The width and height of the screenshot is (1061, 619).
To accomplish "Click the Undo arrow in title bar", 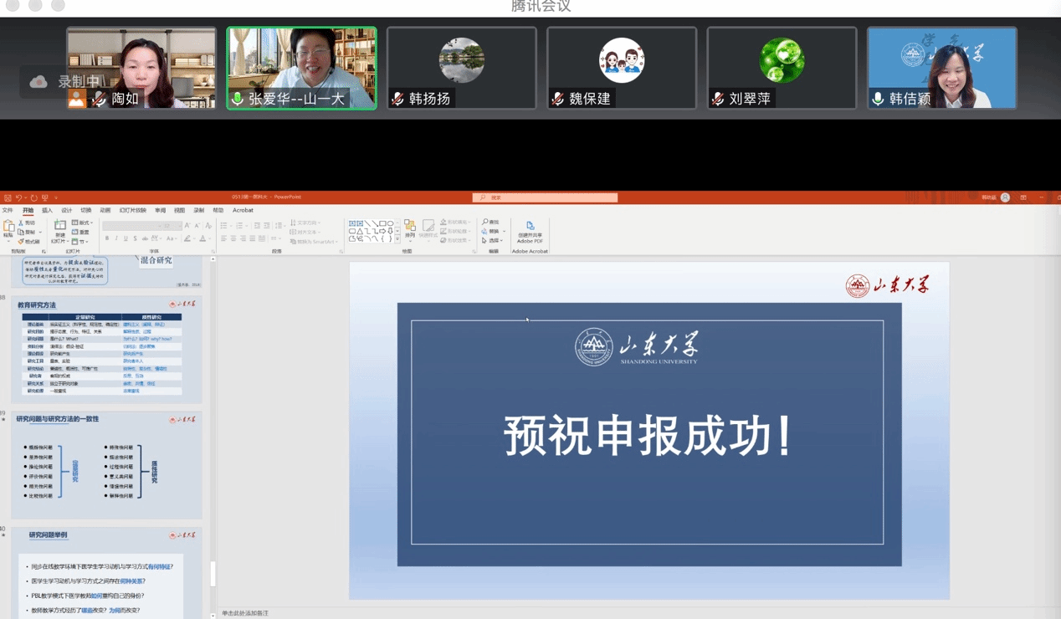I will 18,198.
